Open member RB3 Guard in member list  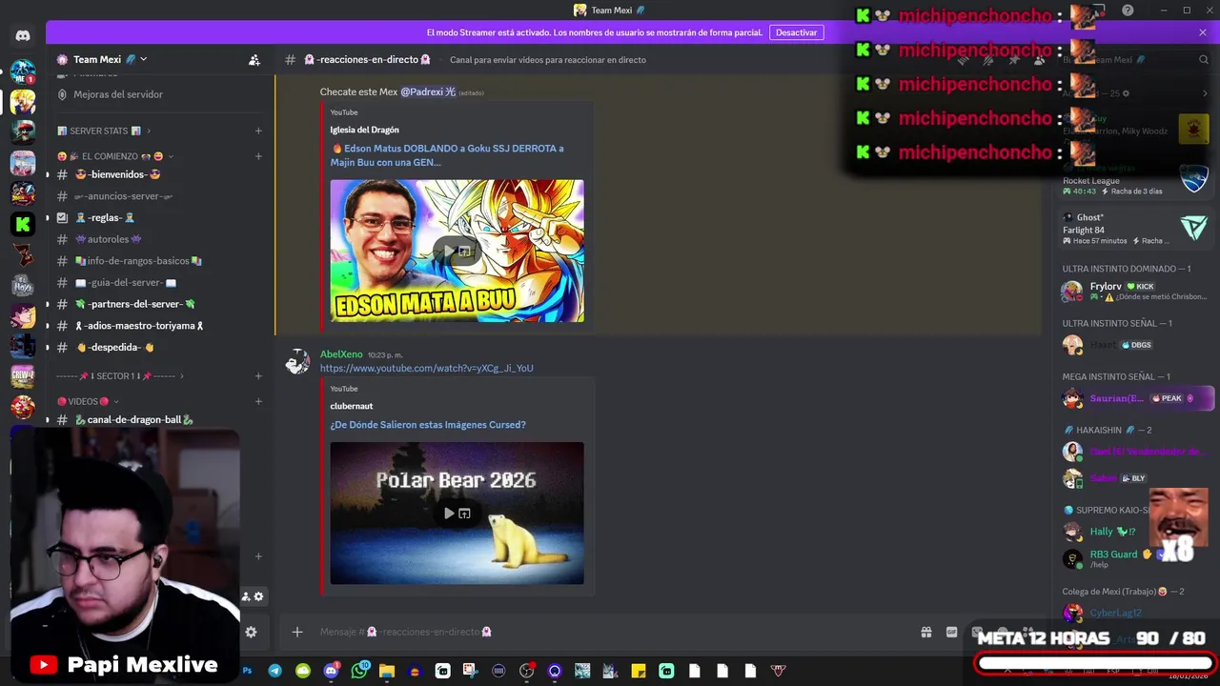(1133, 558)
